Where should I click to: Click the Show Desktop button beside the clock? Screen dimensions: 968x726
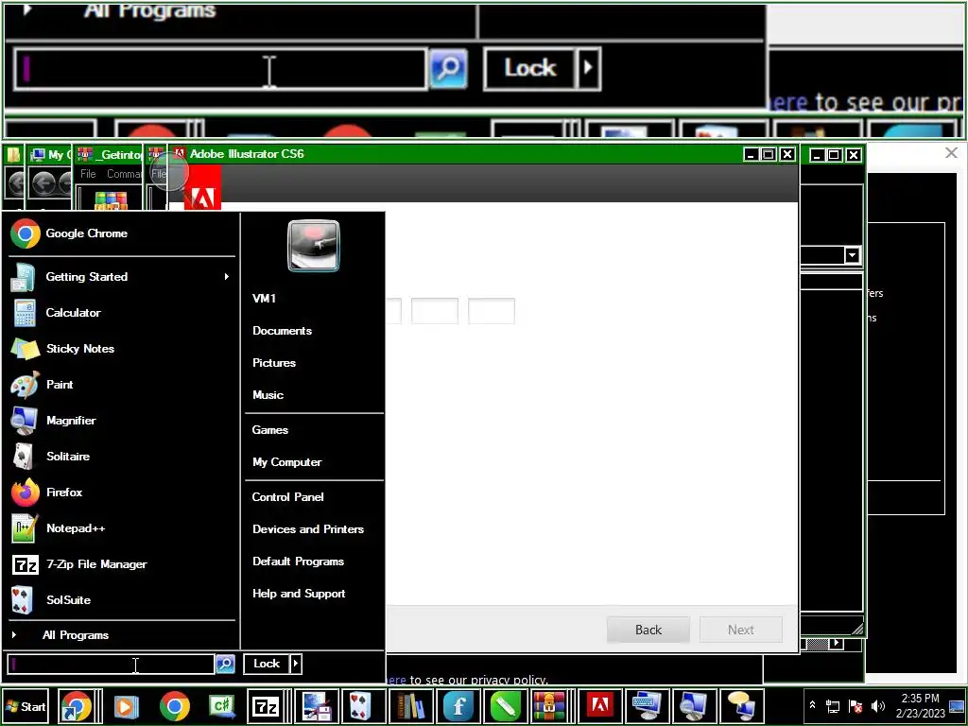(958, 706)
